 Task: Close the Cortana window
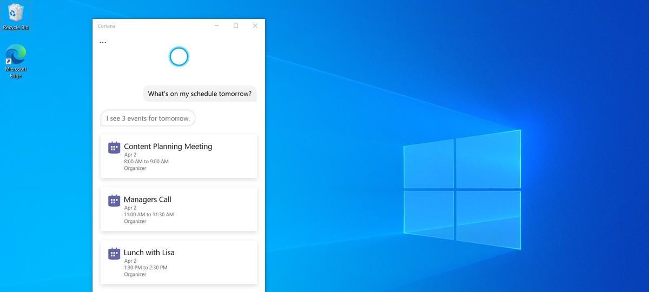(x=255, y=25)
